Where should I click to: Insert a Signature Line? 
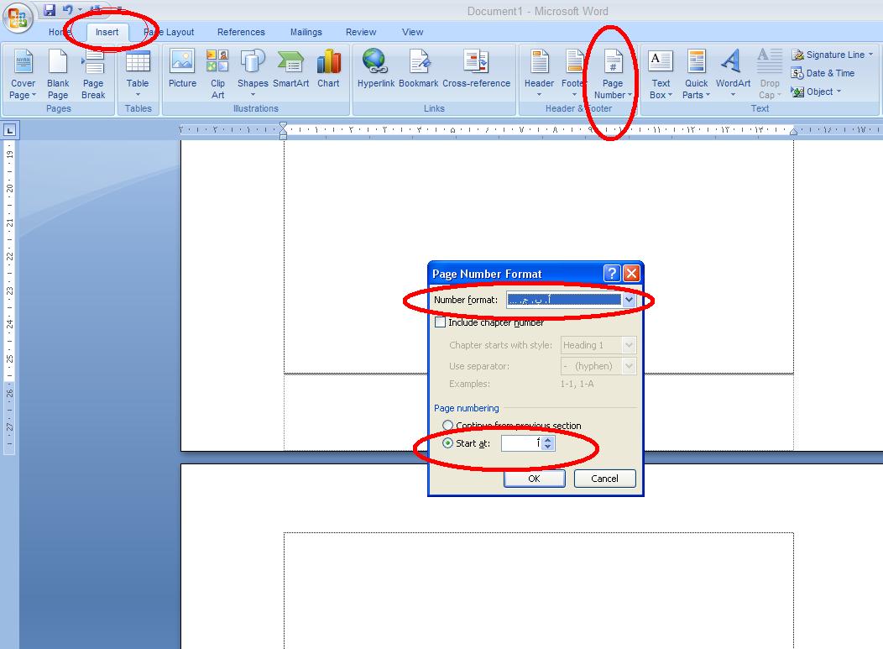point(828,55)
